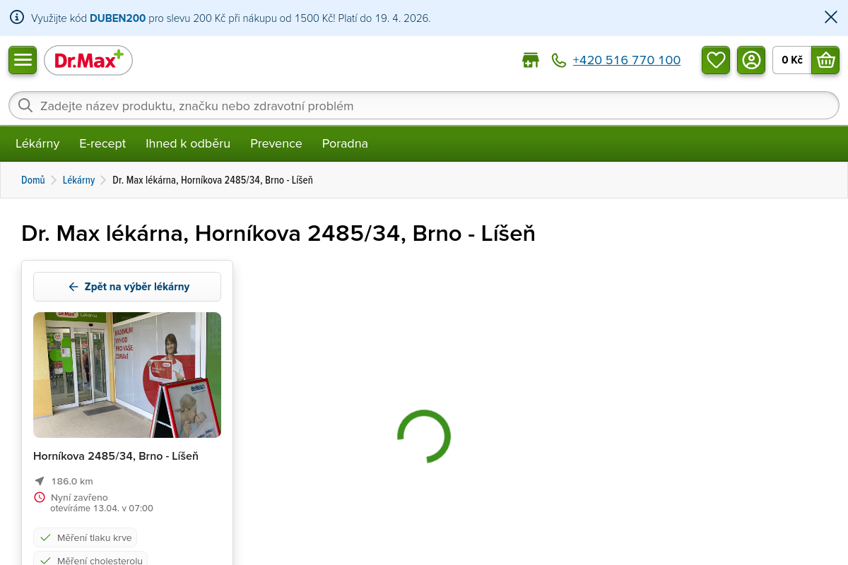Open the shopping basket icon

click(825, 60)
